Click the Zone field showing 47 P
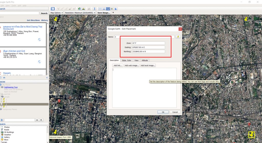This screenshot has height=143, width=262. tap(148, 43)
